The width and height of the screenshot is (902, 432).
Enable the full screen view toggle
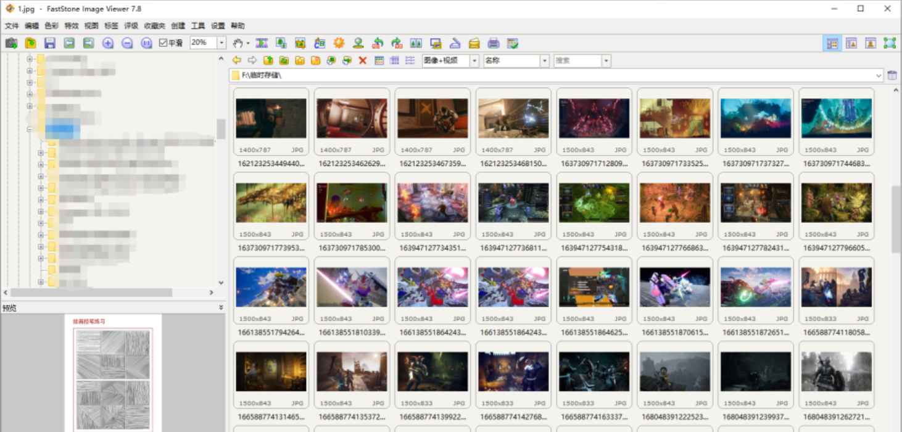(888, 43)
